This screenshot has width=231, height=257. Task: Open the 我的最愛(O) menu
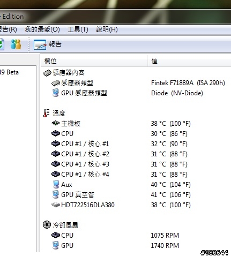[42, 29]
